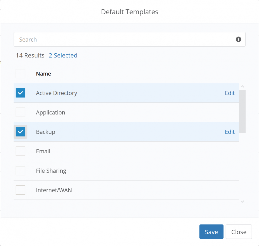Screen dimensions: 259x246
Task: Click the Name column header
Action: (43, 74)
